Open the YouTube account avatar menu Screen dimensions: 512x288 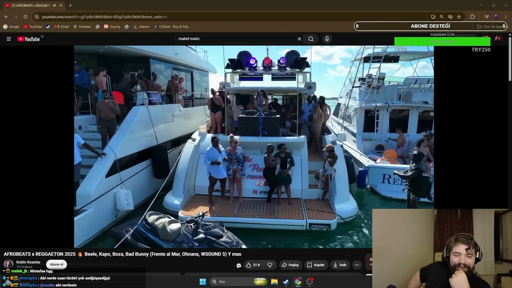pos(498,39)
